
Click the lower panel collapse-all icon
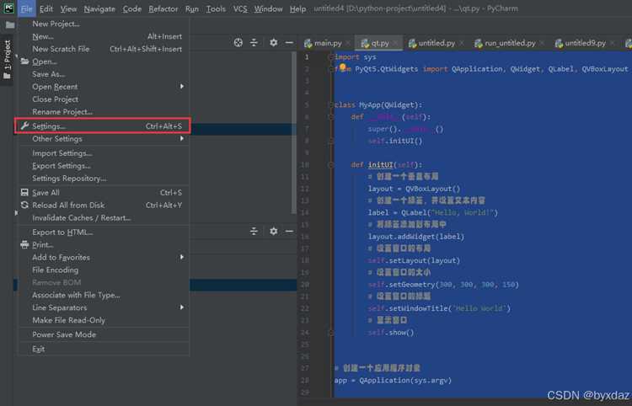[254, 231]
